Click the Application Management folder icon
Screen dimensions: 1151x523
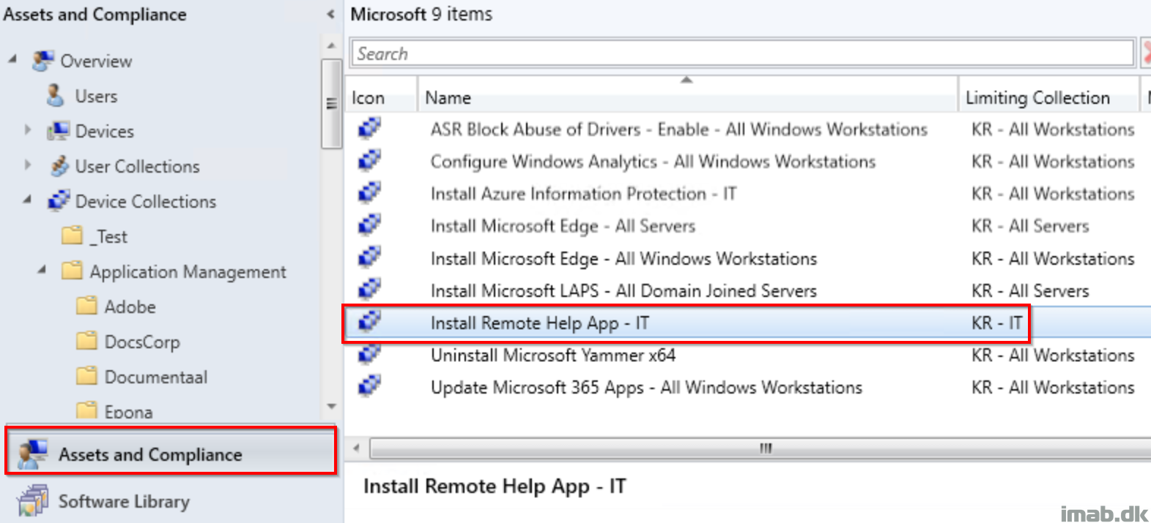click(72, 271)
